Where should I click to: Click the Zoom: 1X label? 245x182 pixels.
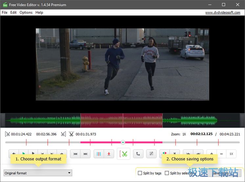pyautogui.click(x=178, y=134)
